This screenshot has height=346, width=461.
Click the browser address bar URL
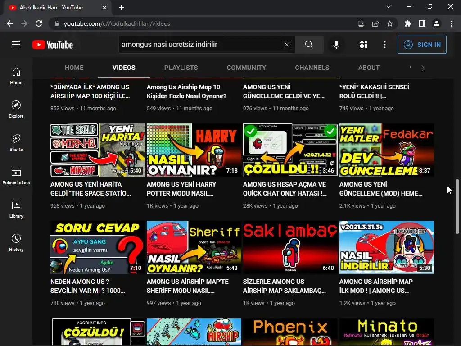tap(117, 23)
